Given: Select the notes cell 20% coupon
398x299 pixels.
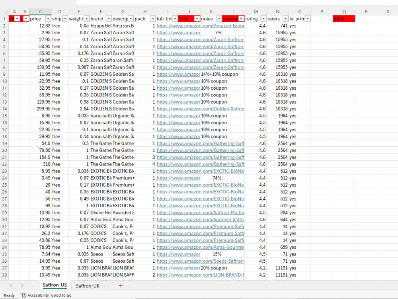Looking at the screenshot, I should (x=211, y=268).
